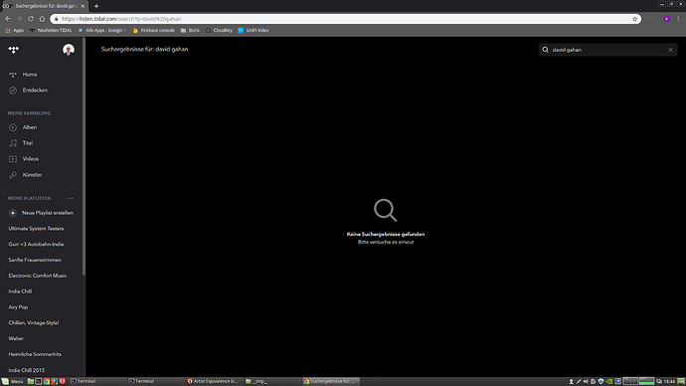The width and height of the screenshot is (686, 386).
Task: Select the Suchergebnisse browser tab
Action: [44, 6]
